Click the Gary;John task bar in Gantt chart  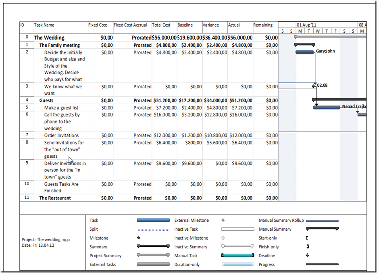(x=305, y=52)
